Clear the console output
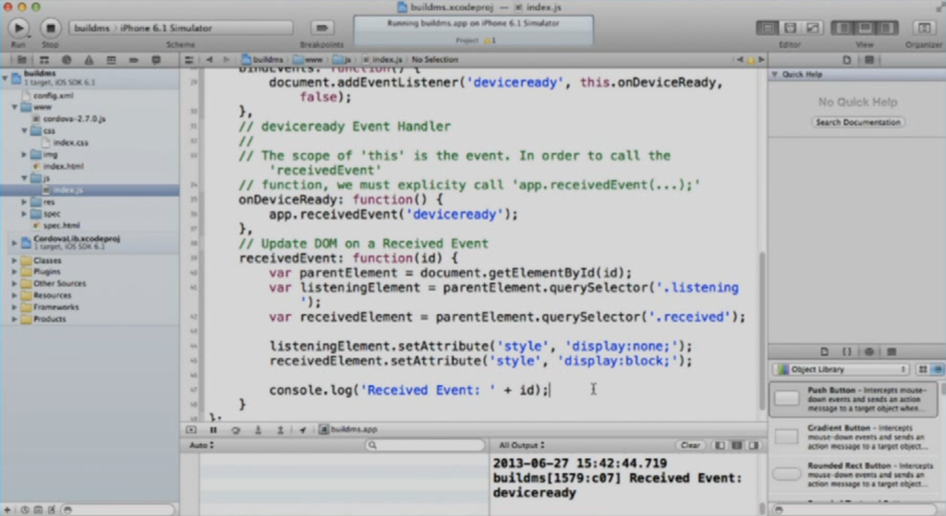Viewport: 946px width, 516px height. click(x=689, y=446)
